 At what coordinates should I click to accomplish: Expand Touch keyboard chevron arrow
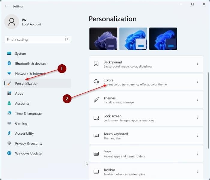(197, 136)
